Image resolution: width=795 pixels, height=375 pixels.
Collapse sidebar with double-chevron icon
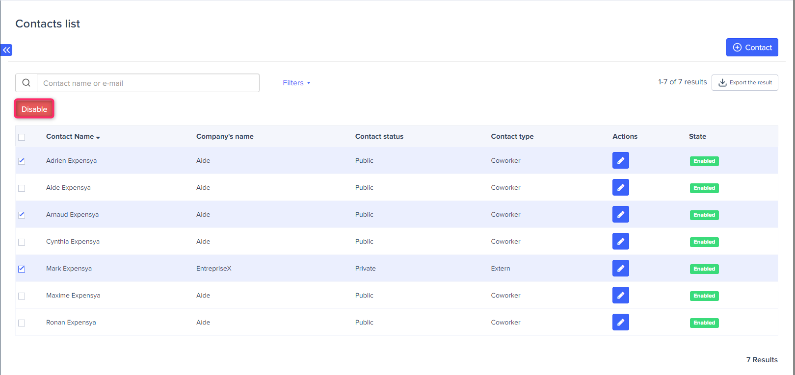(6, 50)
